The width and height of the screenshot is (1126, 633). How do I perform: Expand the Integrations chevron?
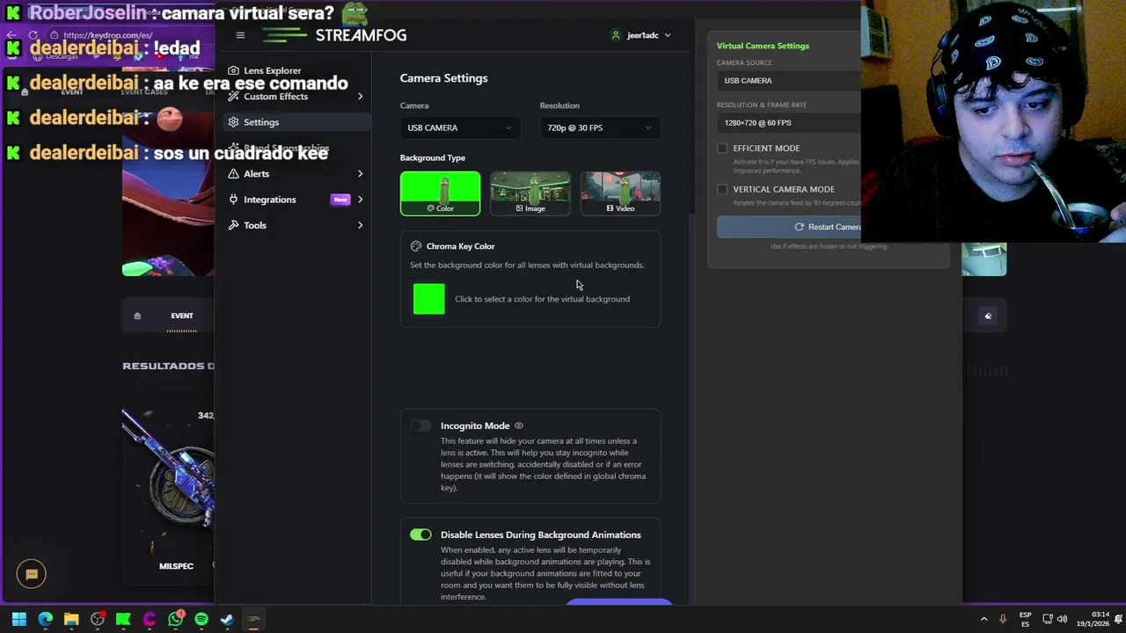360,200
